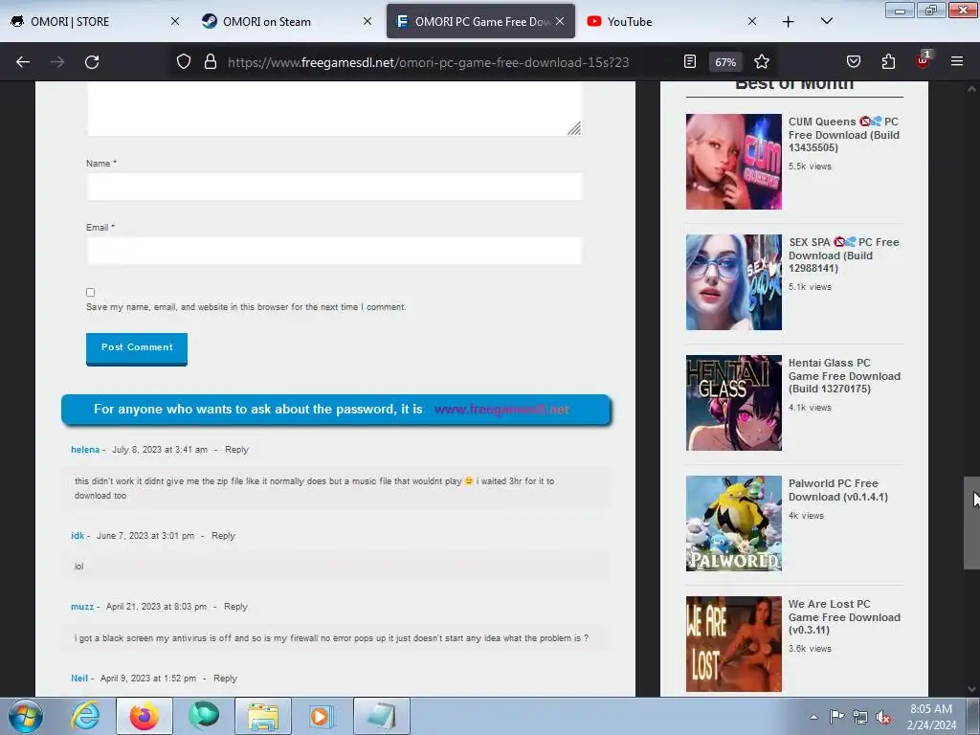This screenshot has height=735, width=980.
Task: Reply to Neil's comment
Action: click(225, 679)
